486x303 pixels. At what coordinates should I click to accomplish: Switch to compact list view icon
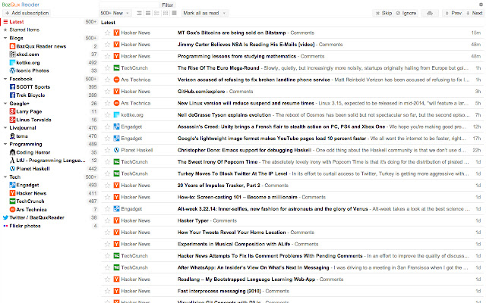pos(148,13)
